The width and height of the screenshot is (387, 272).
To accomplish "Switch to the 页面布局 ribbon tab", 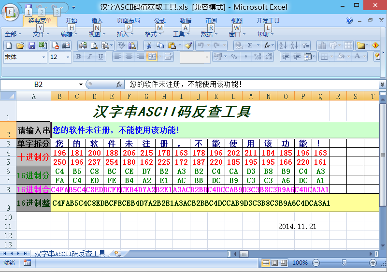I will tap(129, 21).
